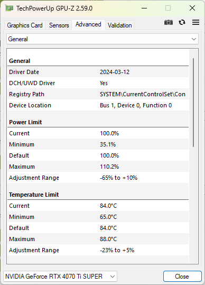Viewport: 205px width, 285px height.
Task: Click Power Limit Maximum value 110.2%
Action: tap(109, 167)
